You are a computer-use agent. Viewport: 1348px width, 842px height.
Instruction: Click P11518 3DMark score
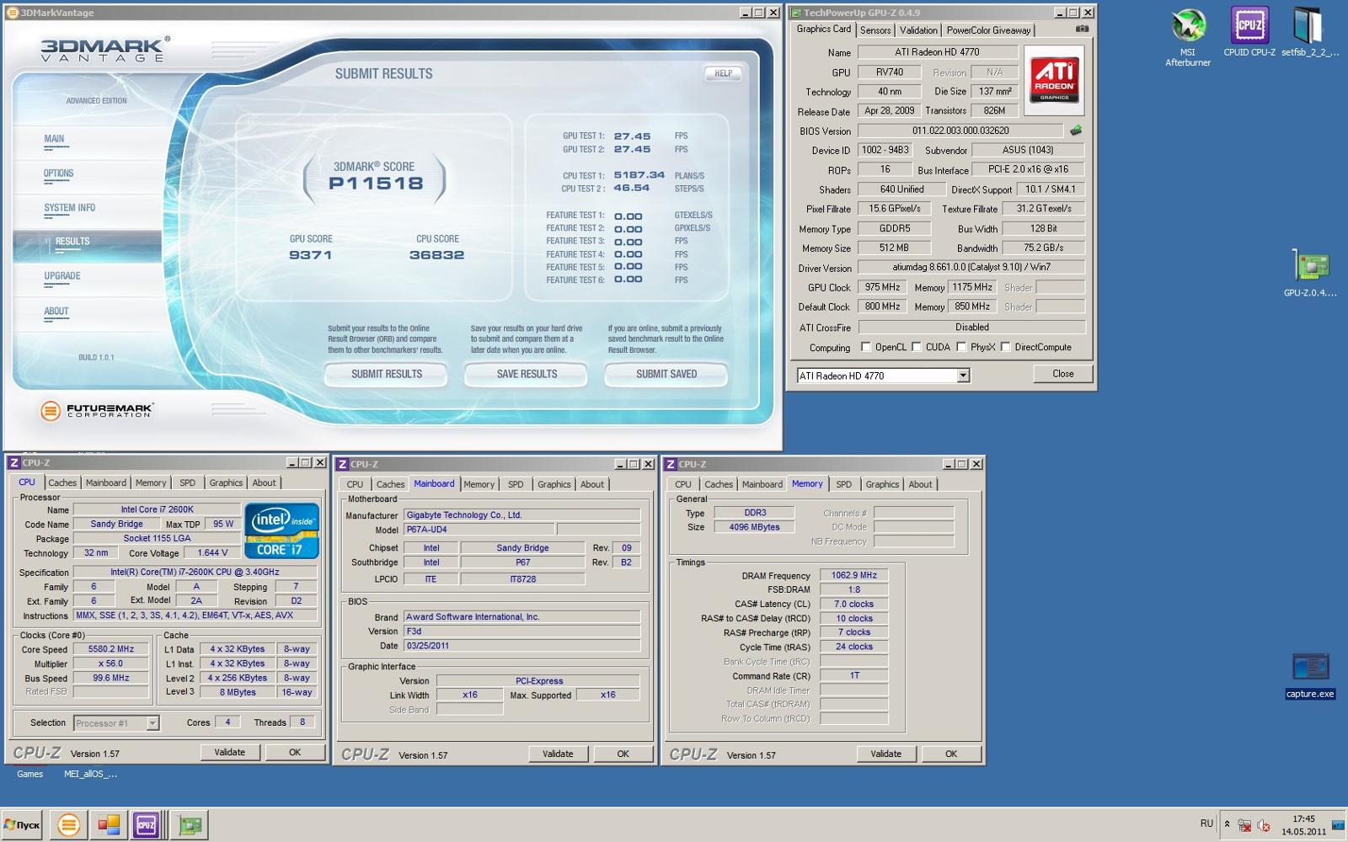[376, 184]
